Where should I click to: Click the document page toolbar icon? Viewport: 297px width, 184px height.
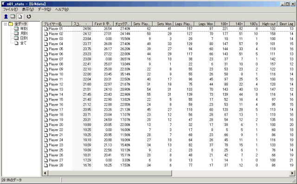pos(20,17)
